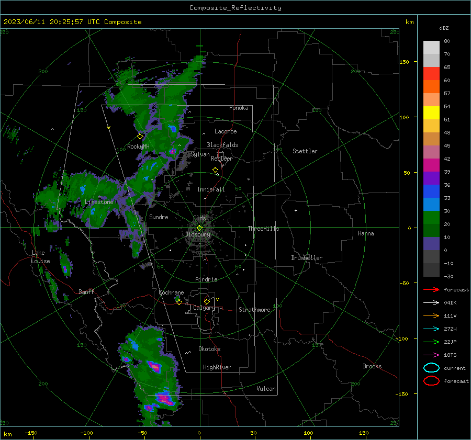The height and width of the screenshot is (440, 471).
Task: Click the 2023/06/11 20:25:57 UTC timestamp
Action: 52,22
